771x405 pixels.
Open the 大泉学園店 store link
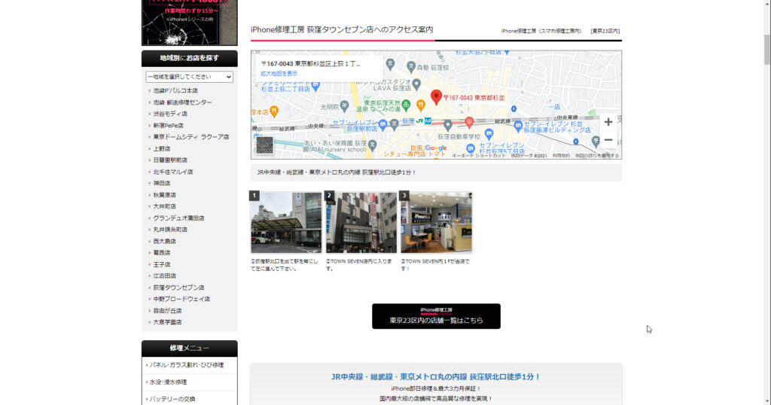tap(167, 322)
